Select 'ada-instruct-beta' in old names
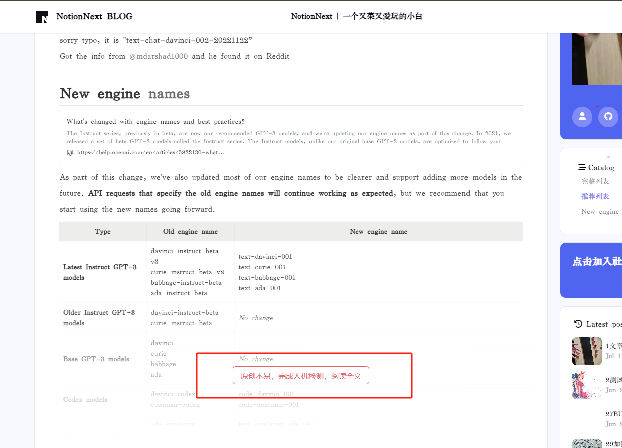 179,293
